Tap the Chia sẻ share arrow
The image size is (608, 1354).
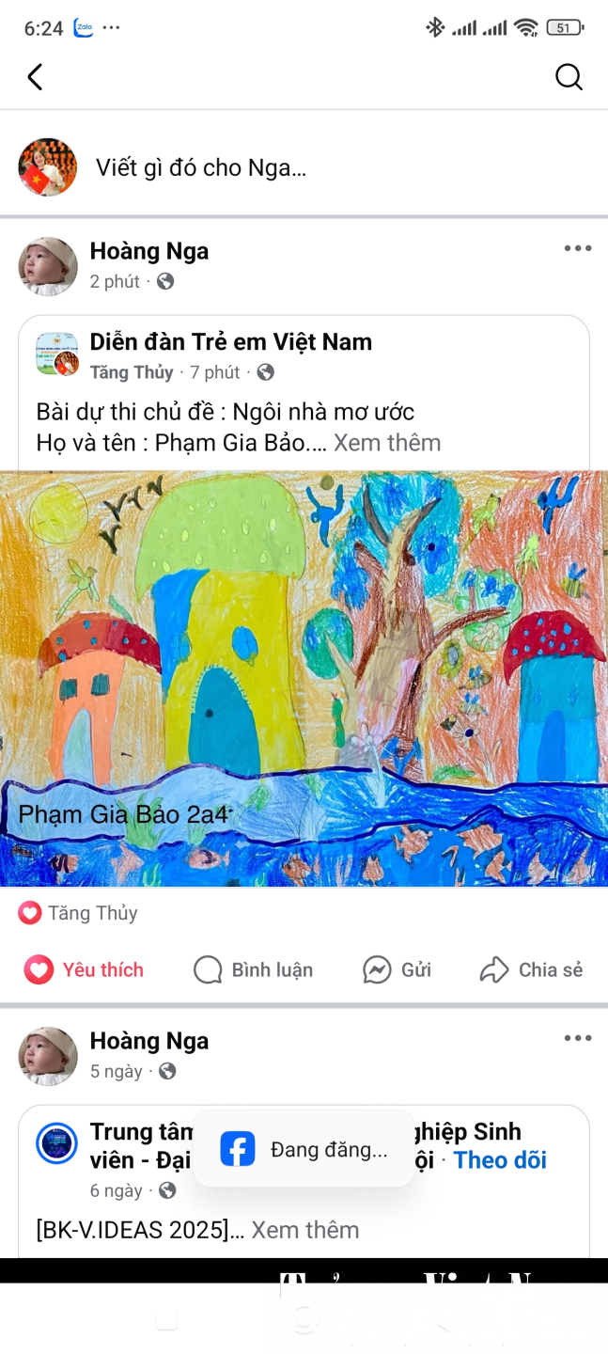coord(494,969)
